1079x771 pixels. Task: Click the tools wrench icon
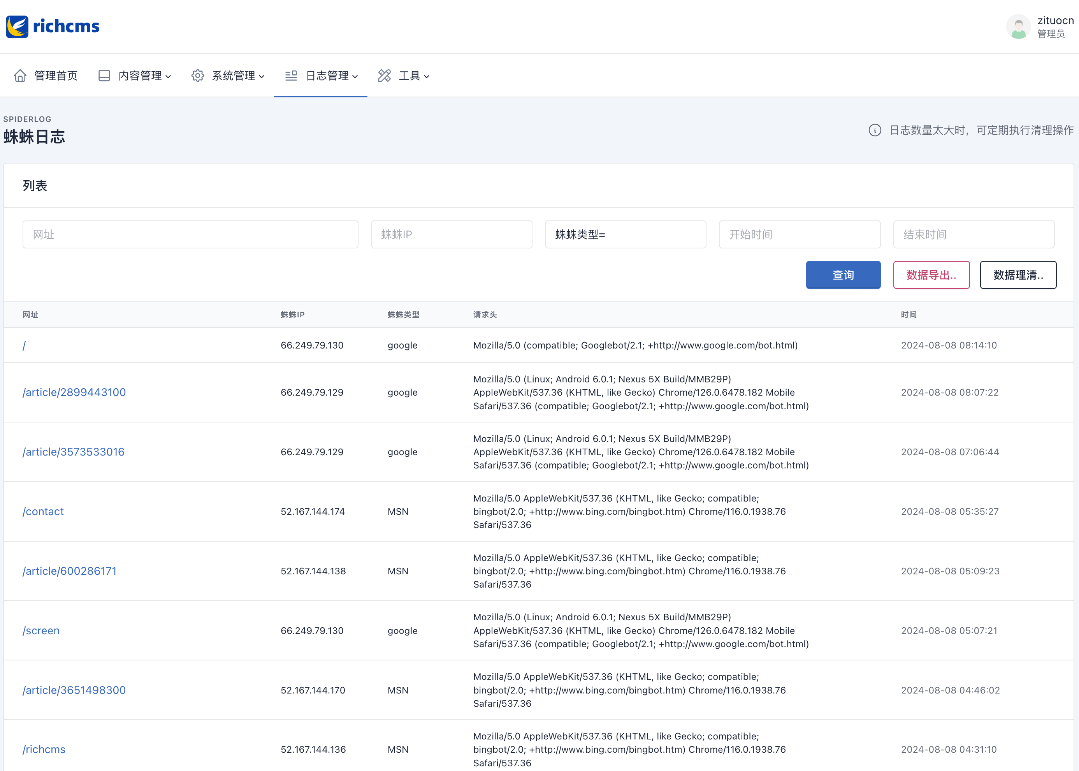tap(384, 76)
